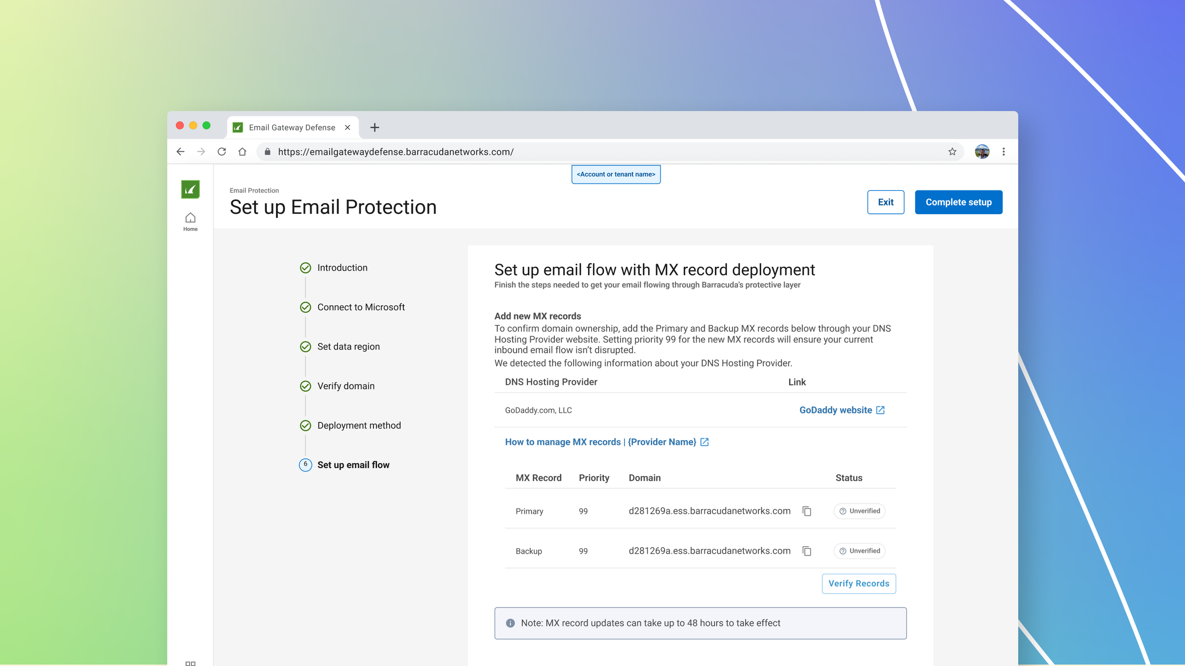Image resolution: width=1185 pixels, height=666 pixels.
Task: Open Home from the left sidebar
Action: click(190, 221)
